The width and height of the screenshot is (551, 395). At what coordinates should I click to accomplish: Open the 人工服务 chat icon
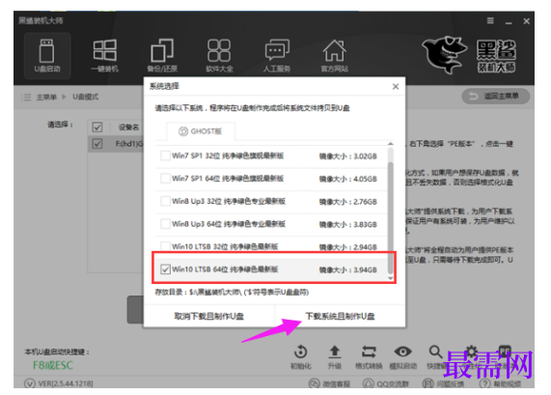(x=277, y=56)
